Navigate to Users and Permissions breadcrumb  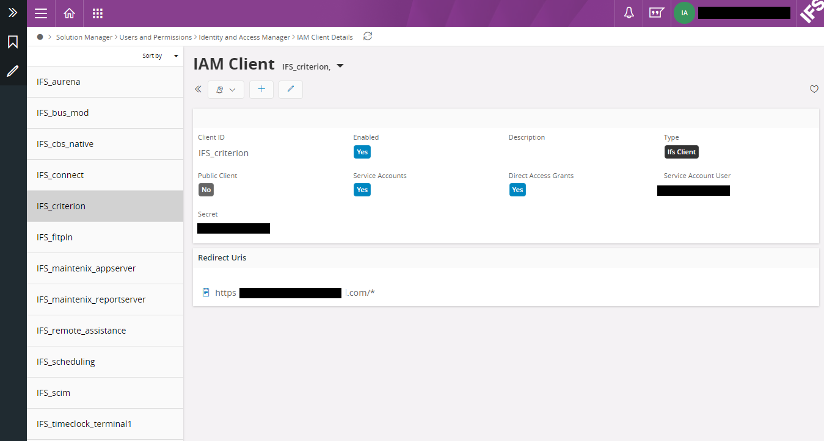156,37
